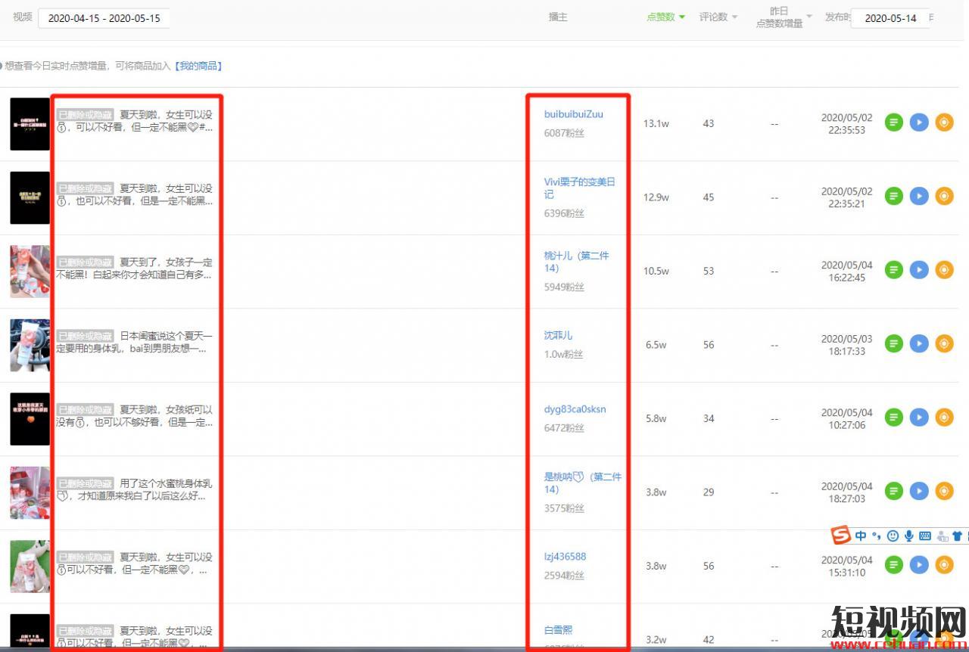The image size is (969, 652).
Task: Click the microphone voice input icon
Action: click(x=908, y=536)
